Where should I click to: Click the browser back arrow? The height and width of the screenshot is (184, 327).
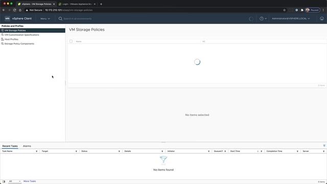point(4,10)
